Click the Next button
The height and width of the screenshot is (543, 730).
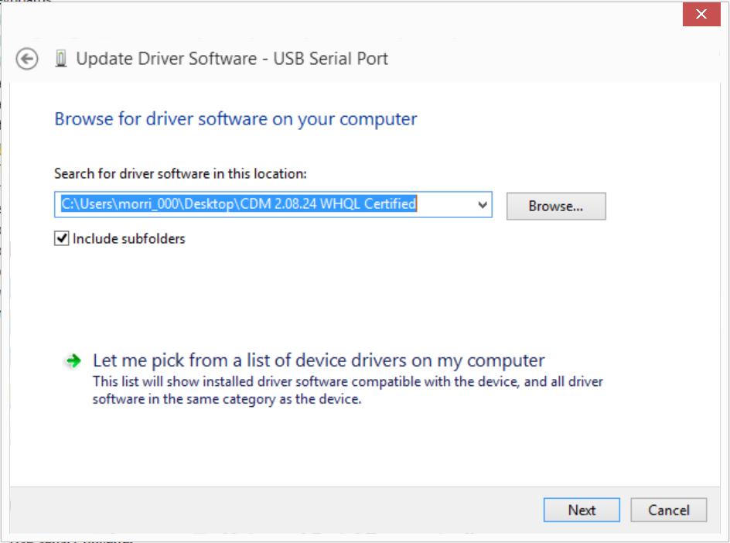[x=582, y=510]
